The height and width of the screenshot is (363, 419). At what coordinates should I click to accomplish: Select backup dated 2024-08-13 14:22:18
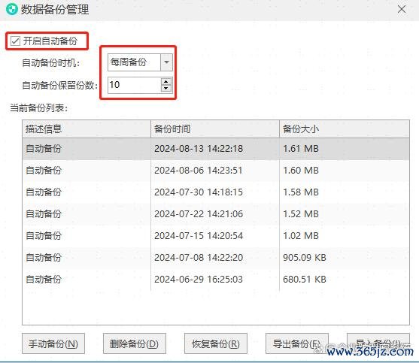pyautogui.click(x=216, y=149)
